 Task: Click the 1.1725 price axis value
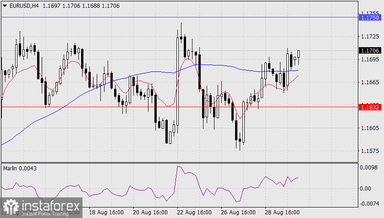(370, 37)
